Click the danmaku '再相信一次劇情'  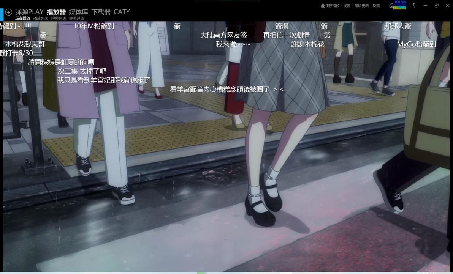286,35
